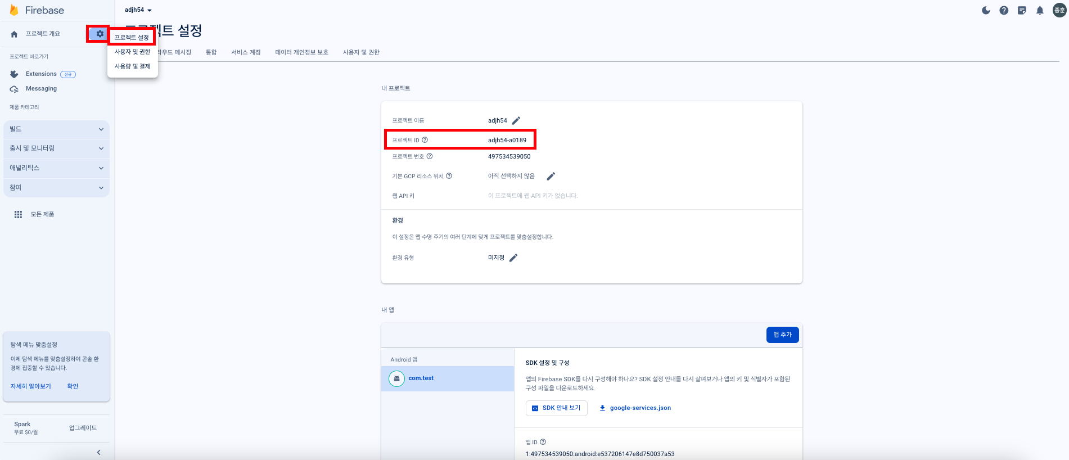
Task: Click the 앱 추가 button
Action: 782,335
